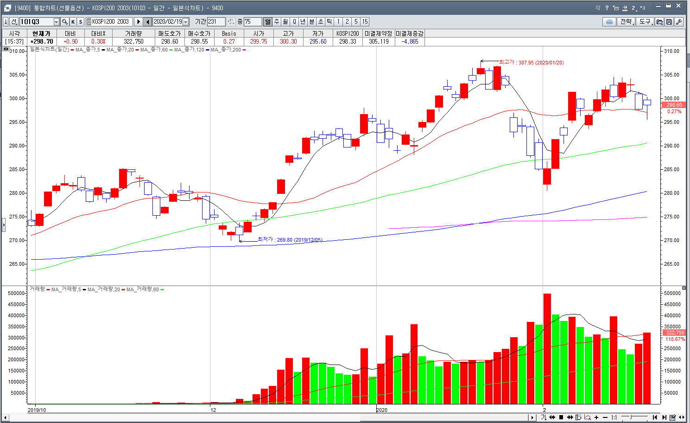
Task: Click the step line icon in bottom toolbar
Action: (544, 417)
